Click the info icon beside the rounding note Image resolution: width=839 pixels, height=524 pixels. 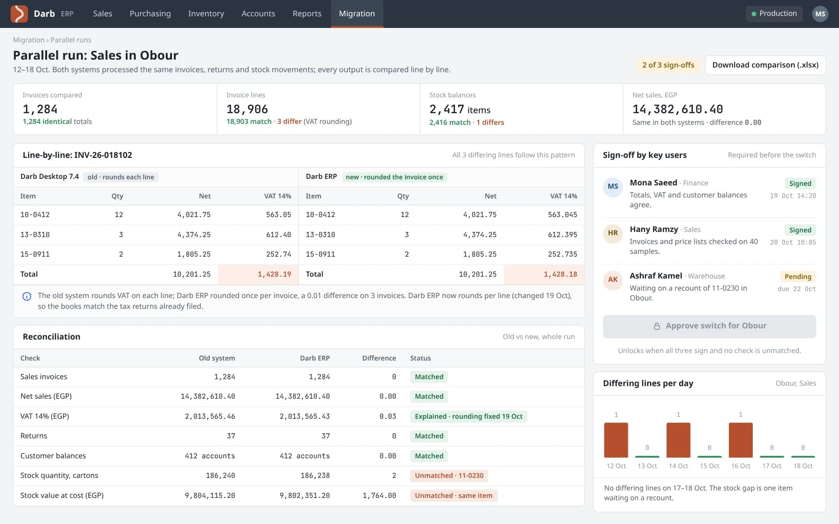pyautogui.click(x=27, y=296)
